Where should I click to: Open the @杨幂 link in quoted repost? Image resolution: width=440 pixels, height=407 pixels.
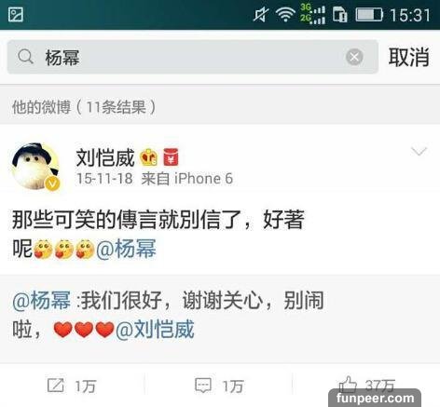41,300
